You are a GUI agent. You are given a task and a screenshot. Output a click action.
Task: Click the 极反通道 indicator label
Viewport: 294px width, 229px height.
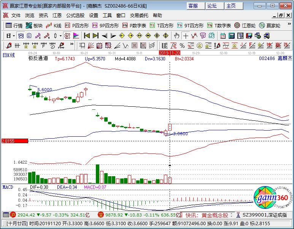click(x=38, y=58)
